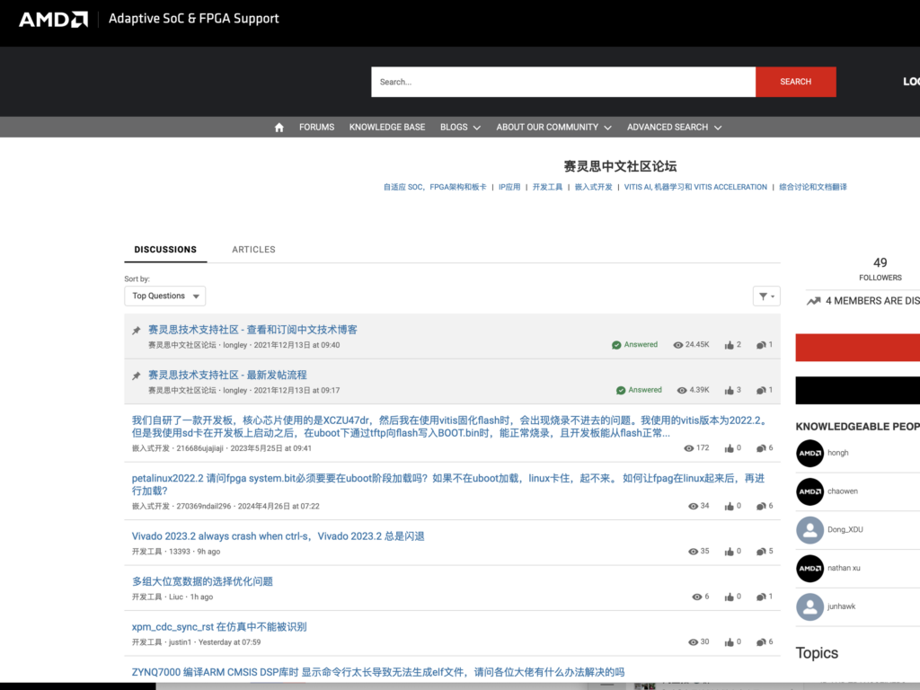This screenshot has width=920, height=690.
Task: Open the filter icon dropdown
Action: pos(766,296)
